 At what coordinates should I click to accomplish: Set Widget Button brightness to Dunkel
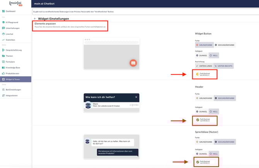coord(202,55)
